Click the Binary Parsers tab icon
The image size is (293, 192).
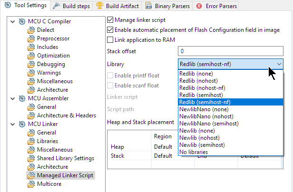(149, 6)
